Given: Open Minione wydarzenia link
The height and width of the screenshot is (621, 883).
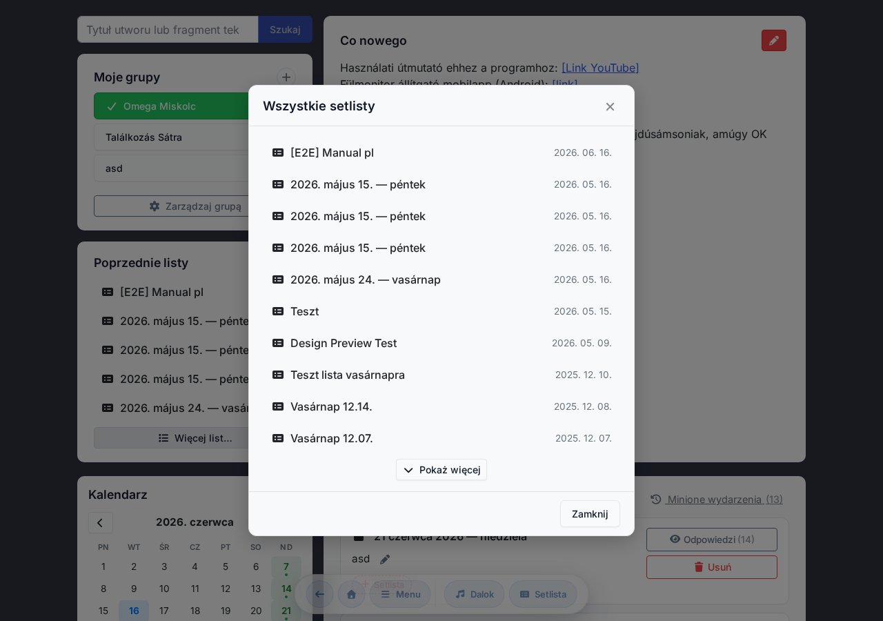Looking at the screenshot, I should (717, 499).
